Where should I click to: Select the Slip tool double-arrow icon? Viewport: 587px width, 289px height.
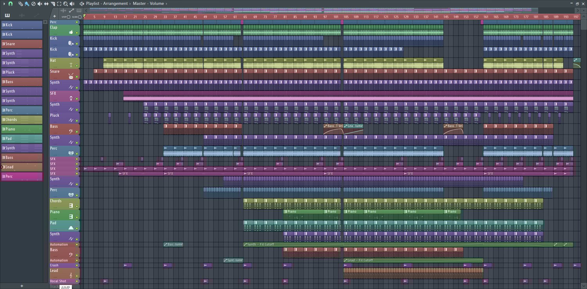46,4
